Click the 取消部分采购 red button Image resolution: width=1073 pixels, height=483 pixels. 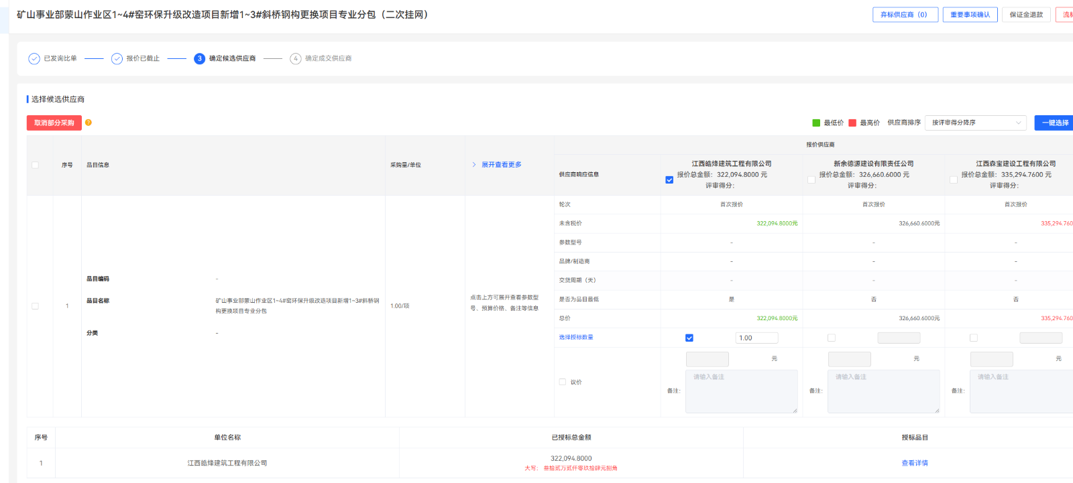click(54, 123)
